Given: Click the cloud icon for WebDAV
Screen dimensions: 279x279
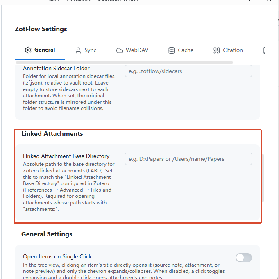Looking at the screenshot, I should [x=120, y=50].
